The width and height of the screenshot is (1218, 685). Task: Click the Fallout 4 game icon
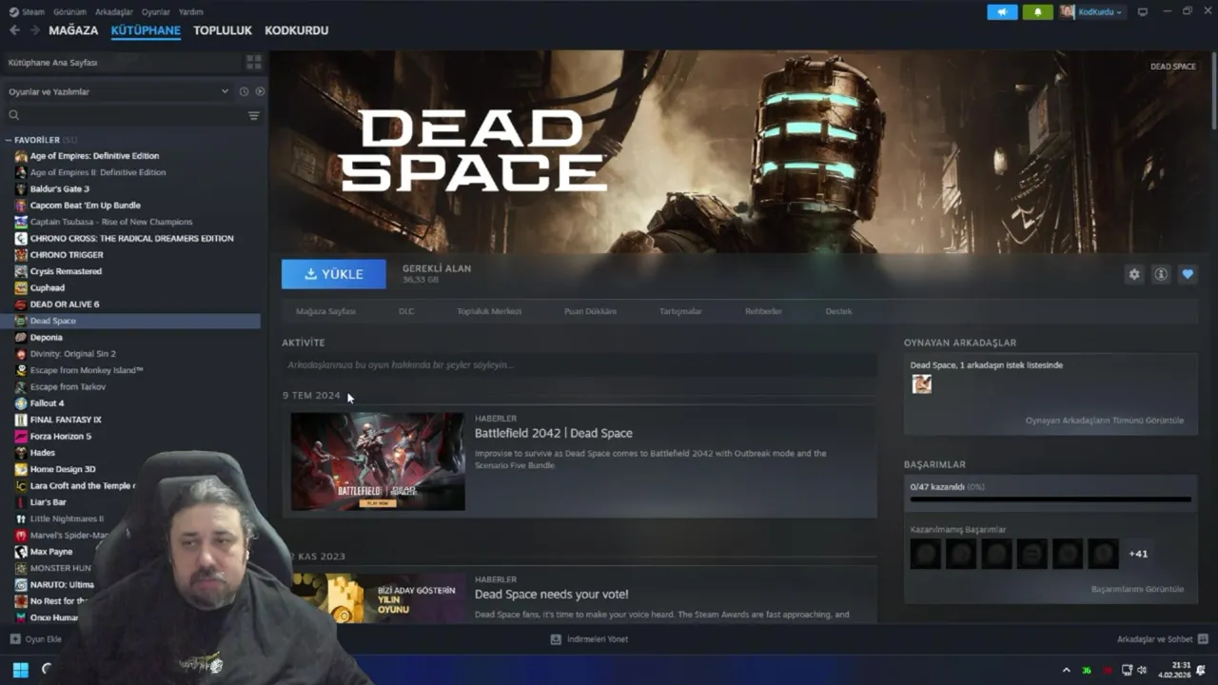[21, 403]
